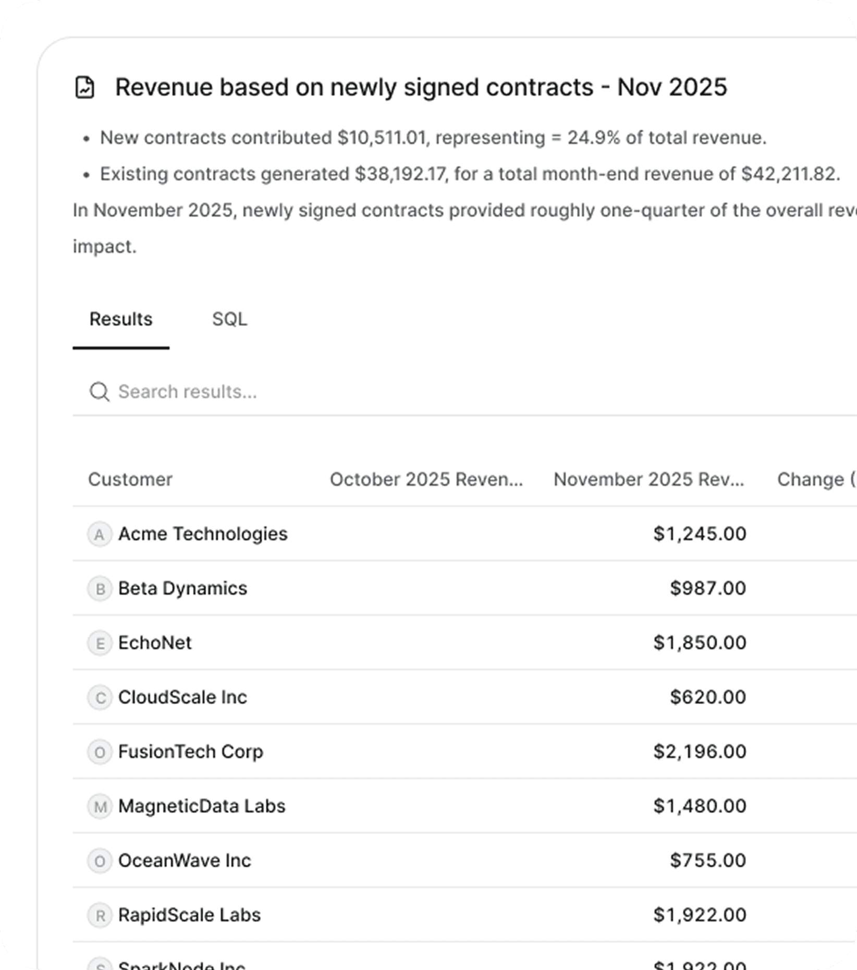The width and height of the screenshot is (857, 970).
Task: Click Beta Dynamics avatar icon
Action: click(100, 589)
